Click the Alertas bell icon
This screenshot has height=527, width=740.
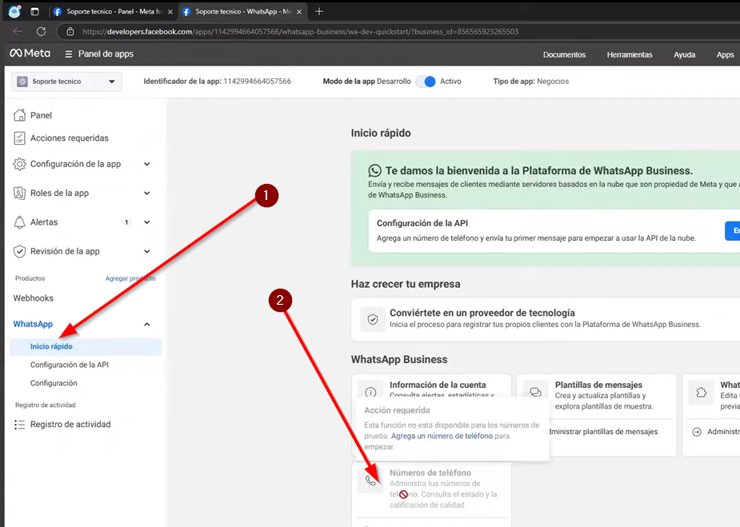(x=19, y=222)
